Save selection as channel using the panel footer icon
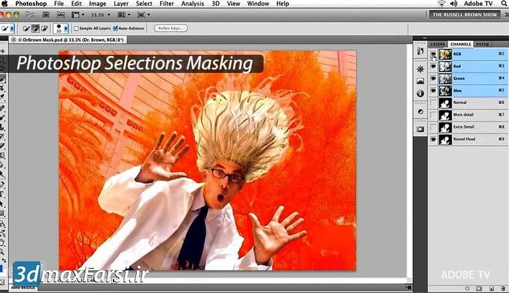Viewport: 509px width, 293px height. pyautogui.click(x=479, y=288)
